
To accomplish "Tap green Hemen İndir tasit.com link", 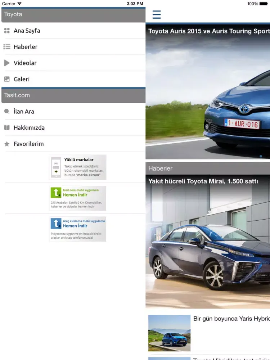I will pos(75,195).
